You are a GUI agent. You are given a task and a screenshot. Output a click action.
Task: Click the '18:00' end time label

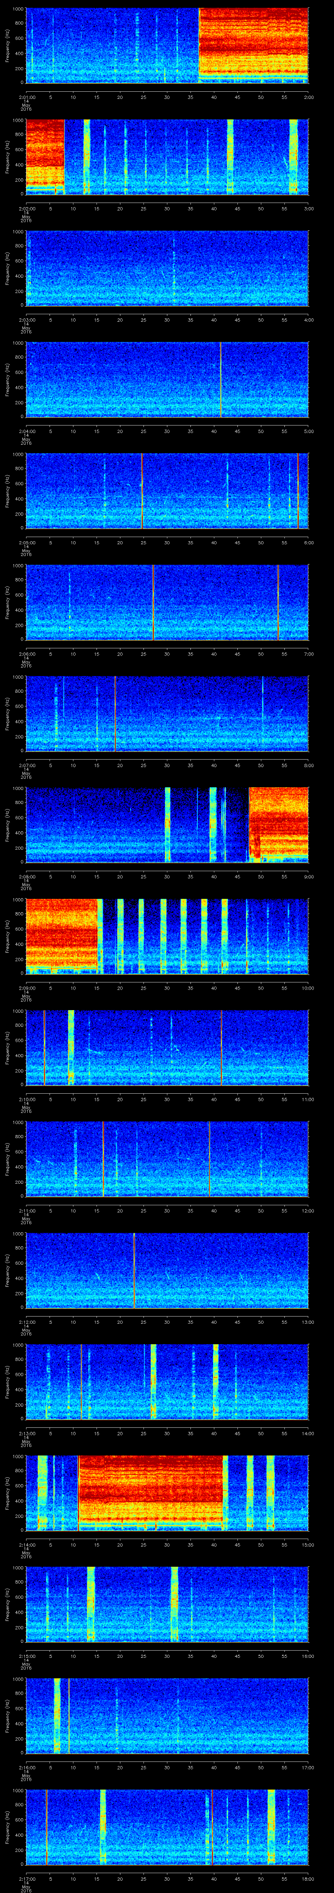[308, 1878]
